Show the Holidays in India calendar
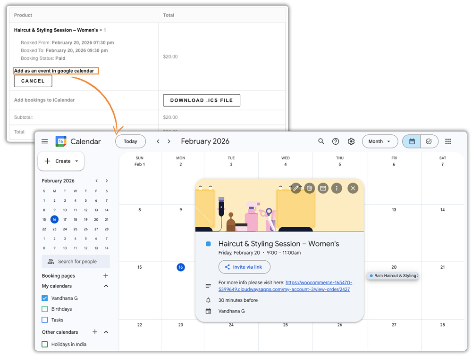This screenshot has width=472, height=355. click(44, 344)
